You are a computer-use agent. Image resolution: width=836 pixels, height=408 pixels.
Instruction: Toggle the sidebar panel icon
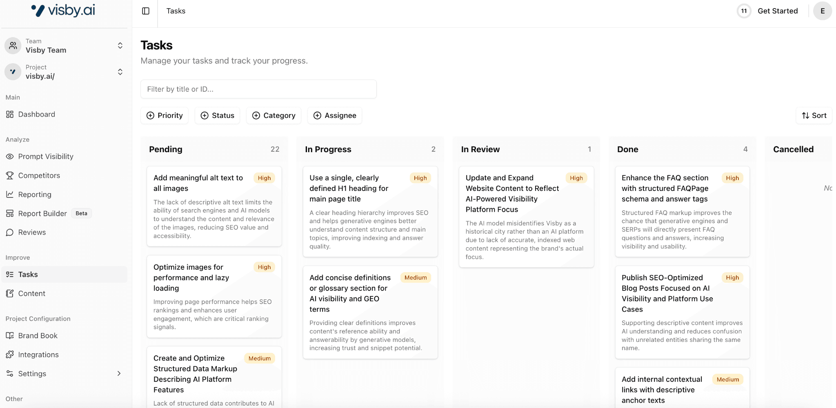[146, 11]
